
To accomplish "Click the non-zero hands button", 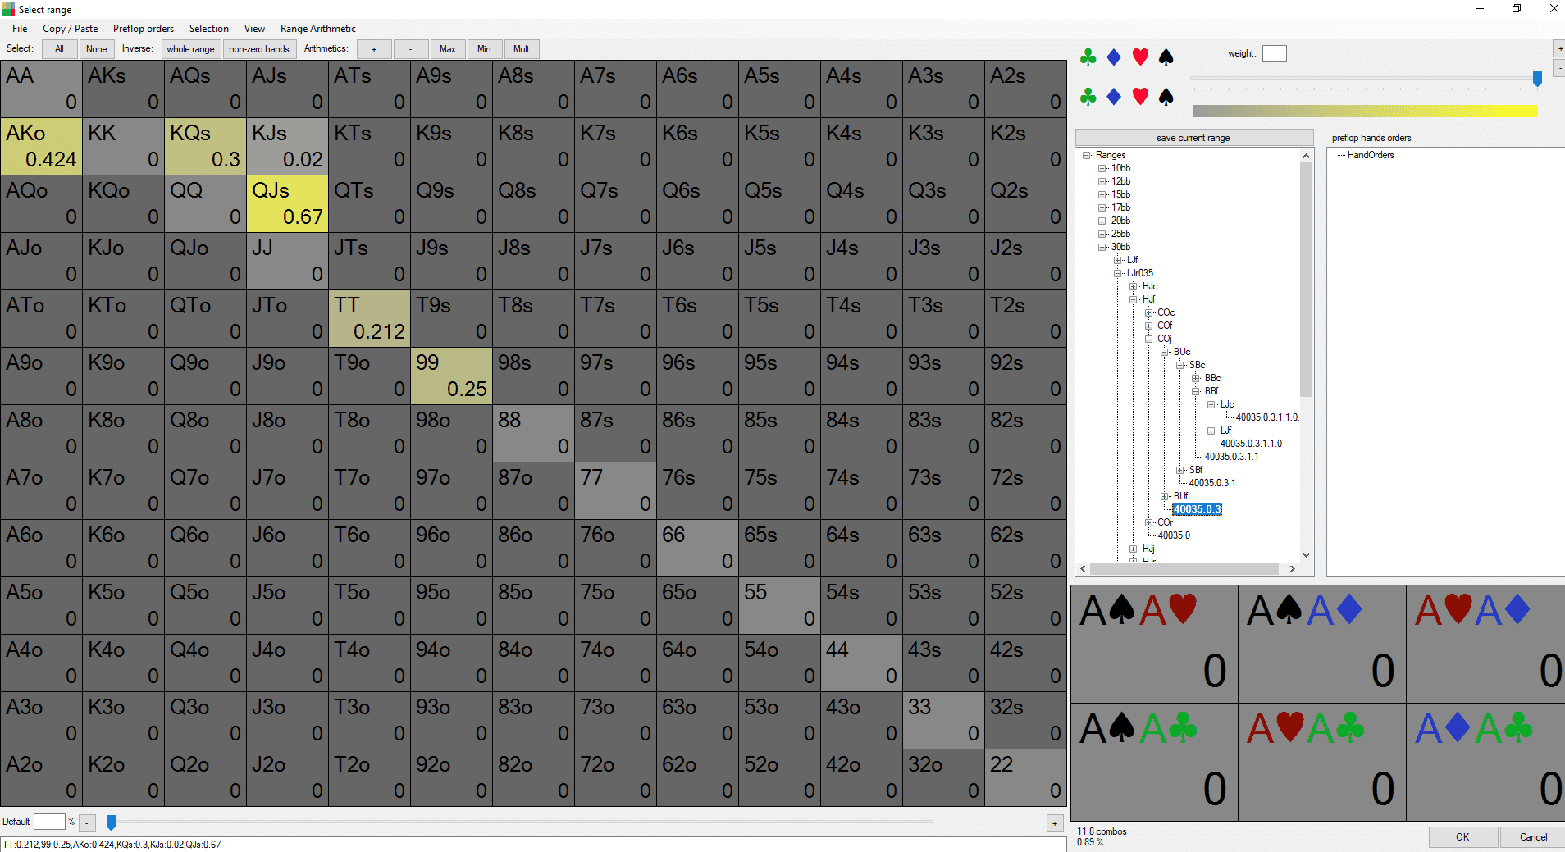I will pos(258,49).
